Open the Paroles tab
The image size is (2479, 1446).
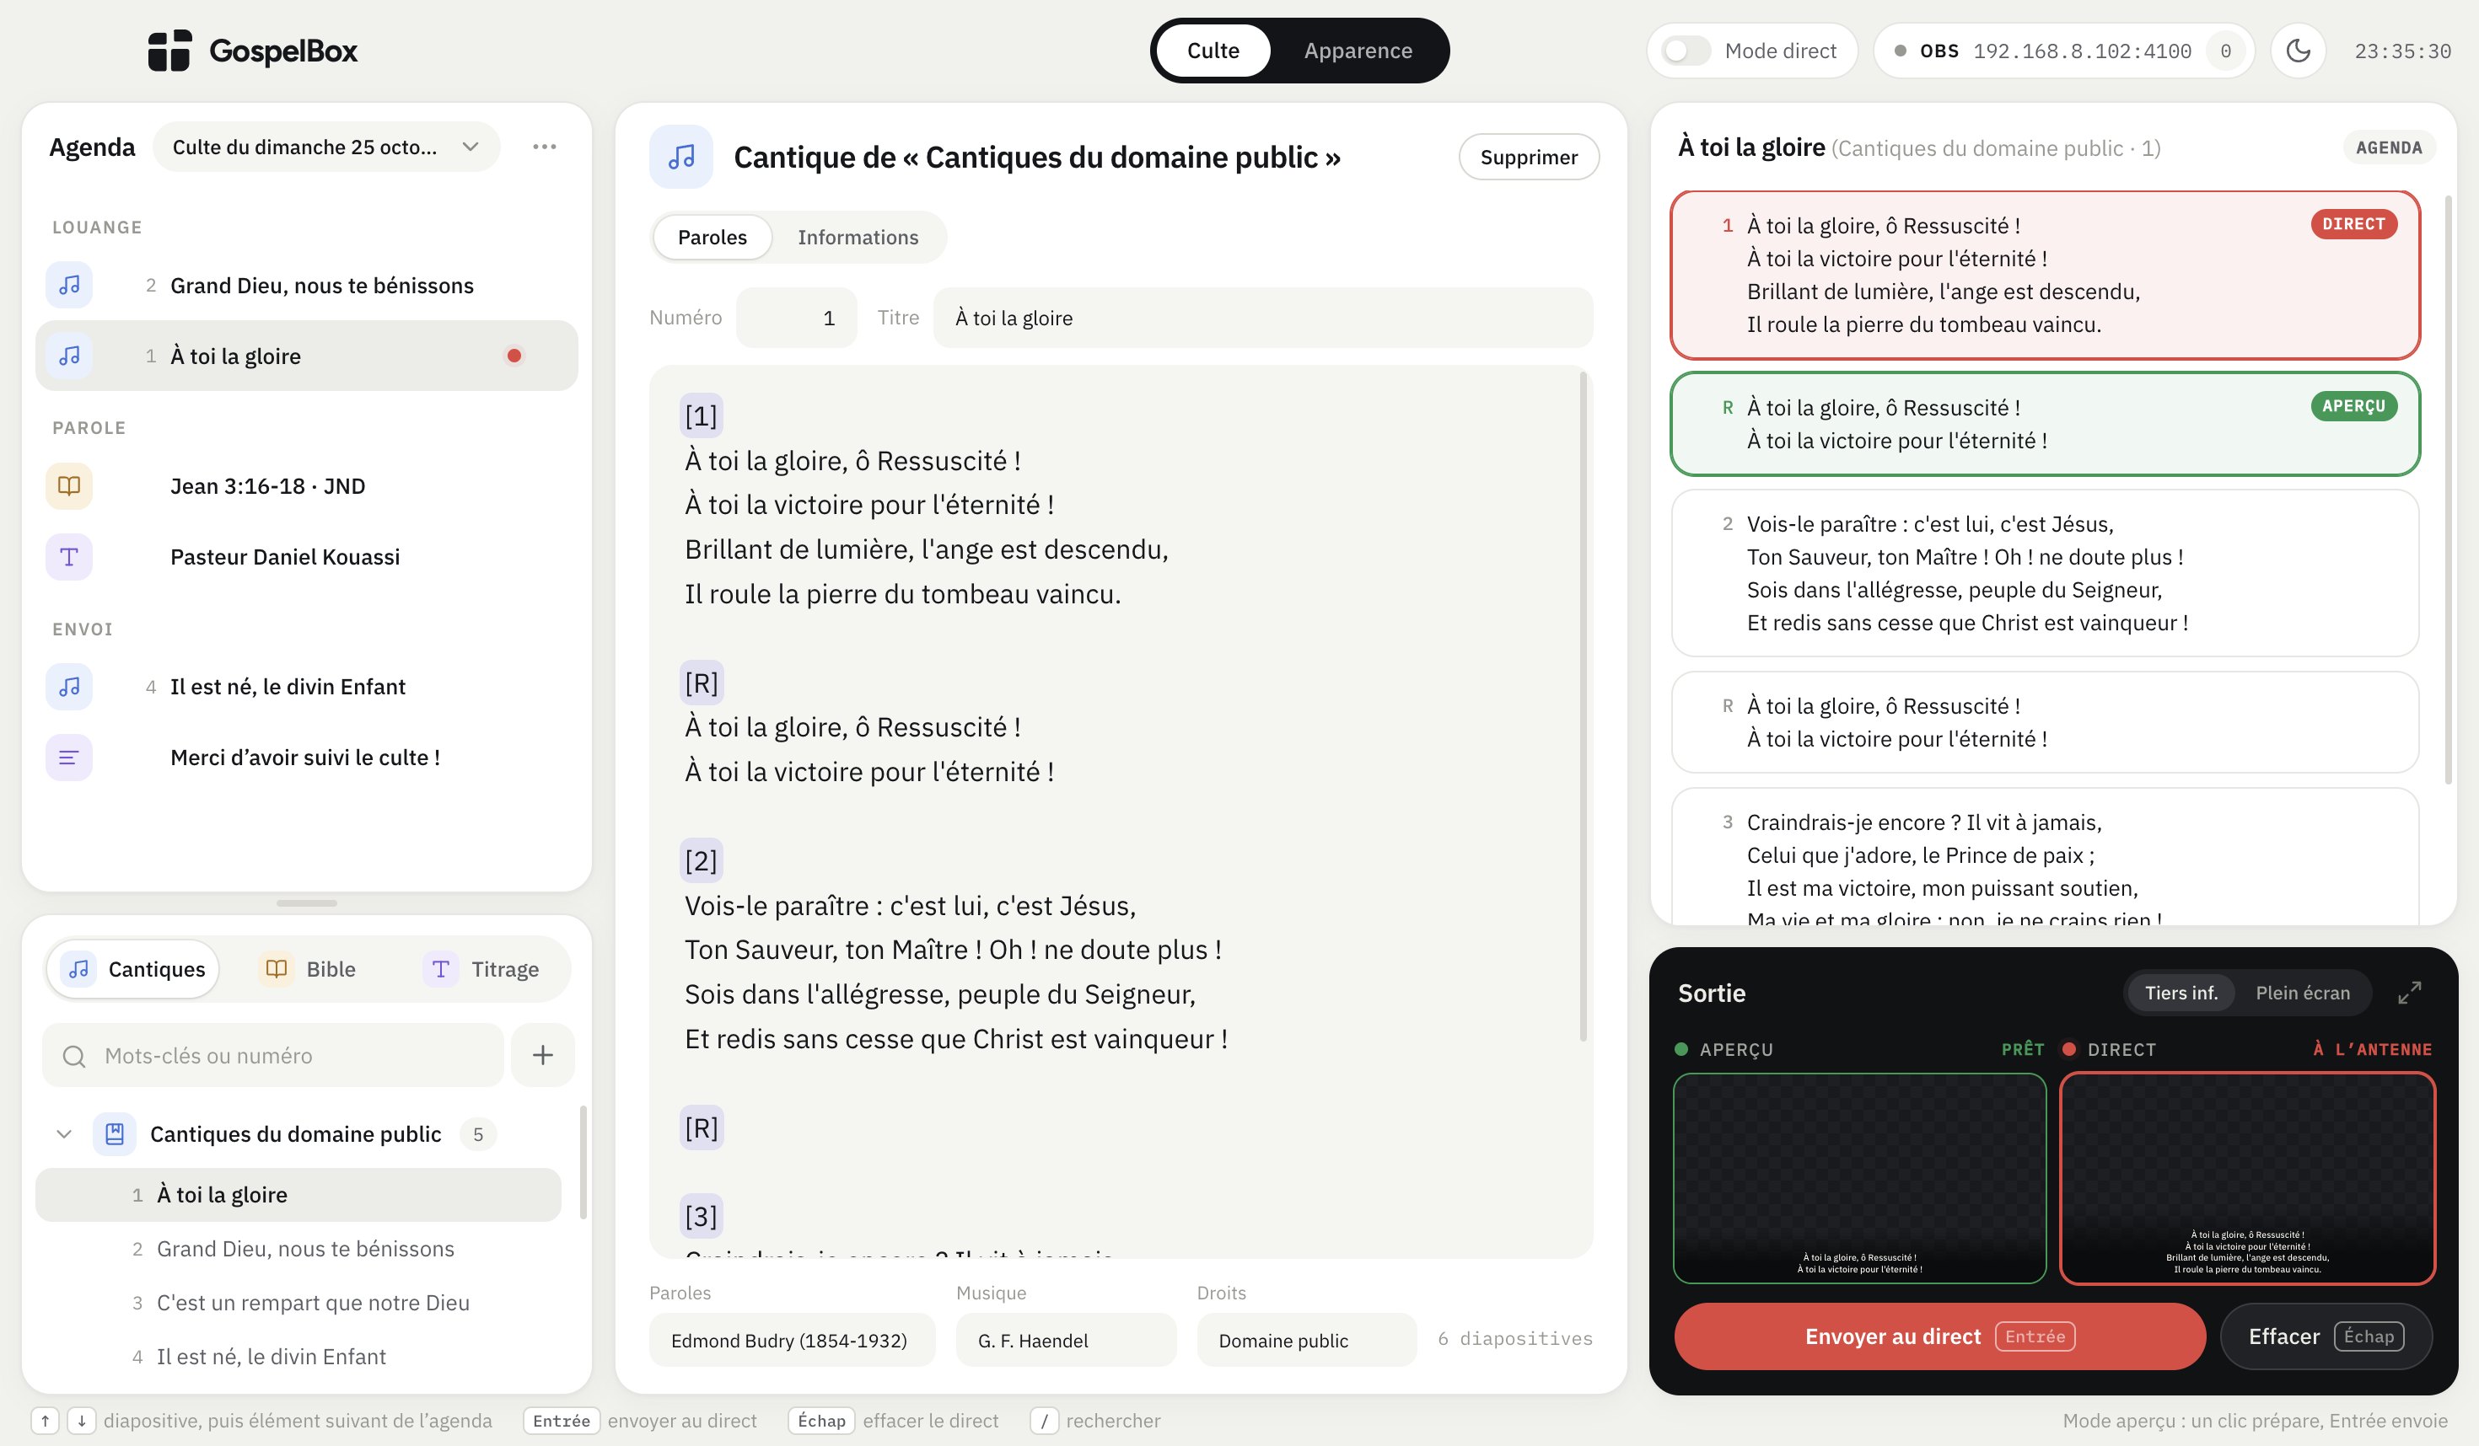713,237
